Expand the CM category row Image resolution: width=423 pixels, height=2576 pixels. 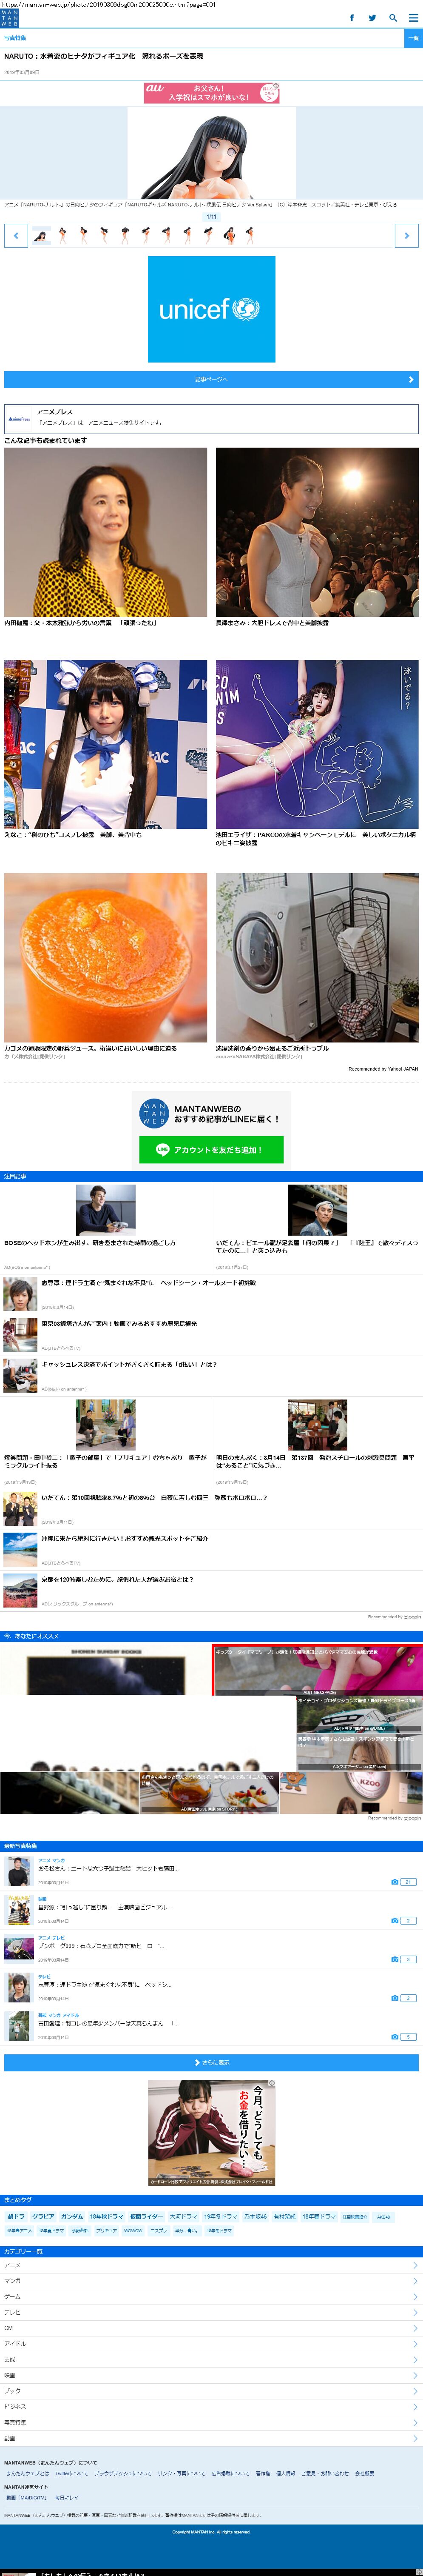211,2328
